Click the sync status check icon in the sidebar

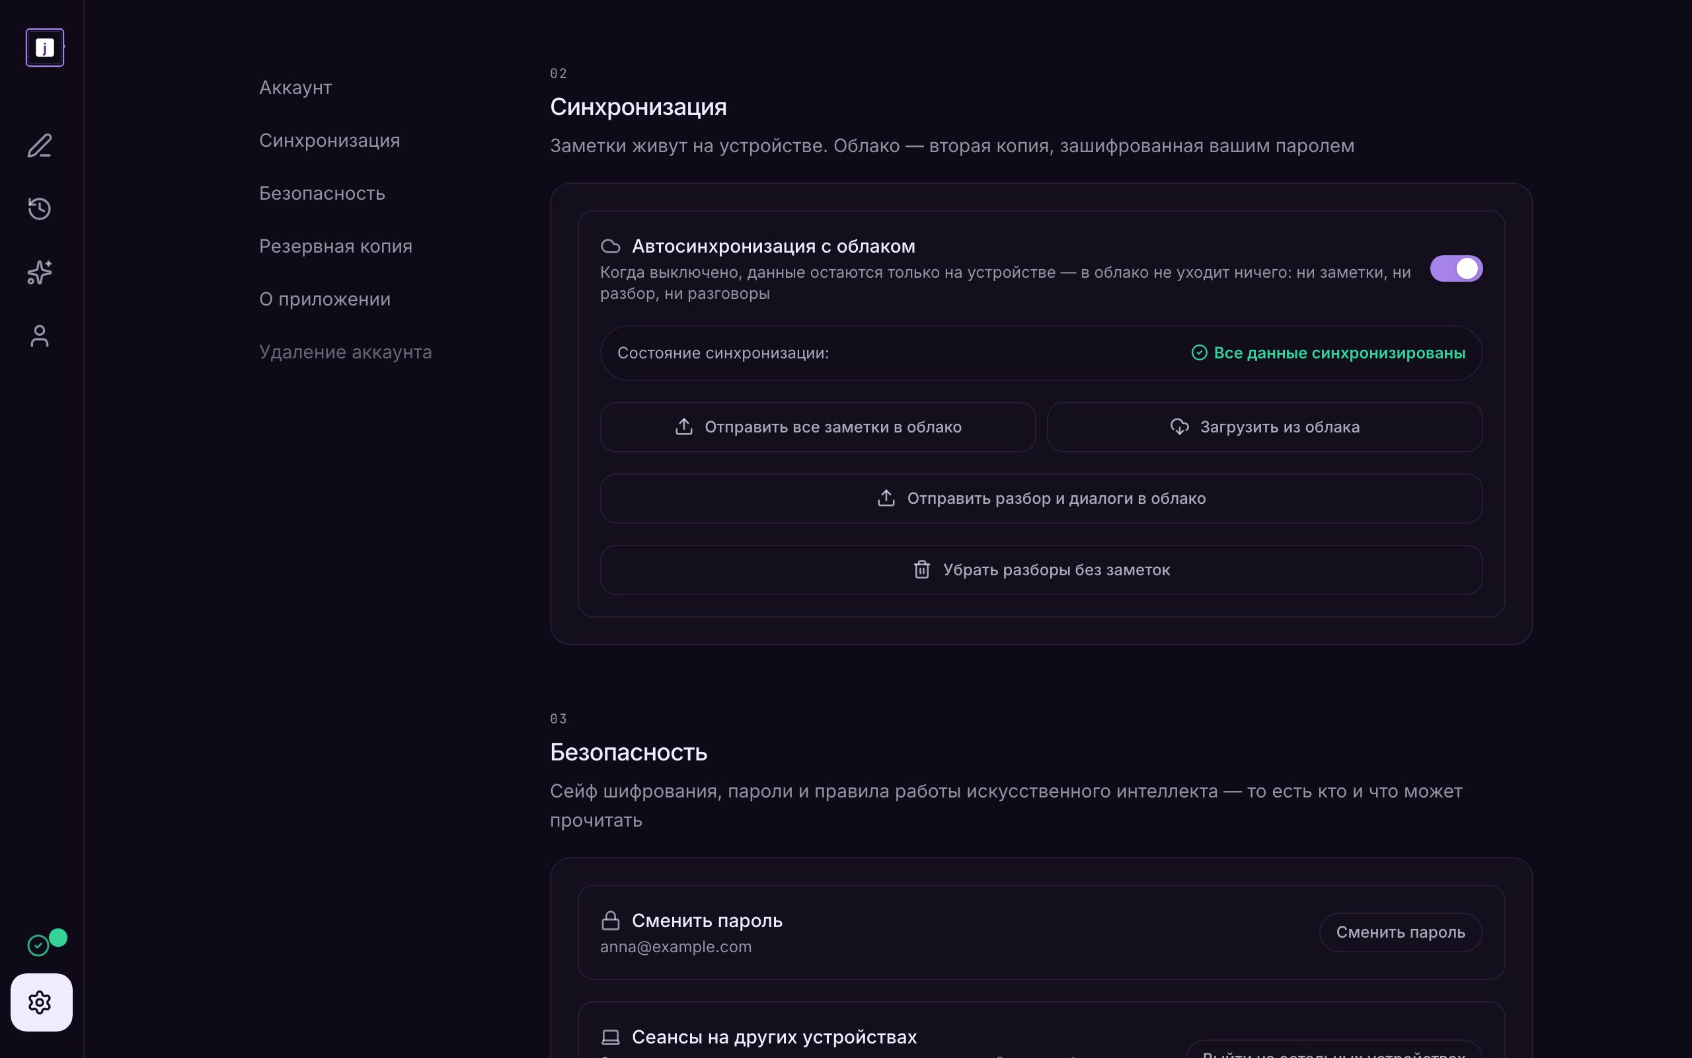(38, 946)
